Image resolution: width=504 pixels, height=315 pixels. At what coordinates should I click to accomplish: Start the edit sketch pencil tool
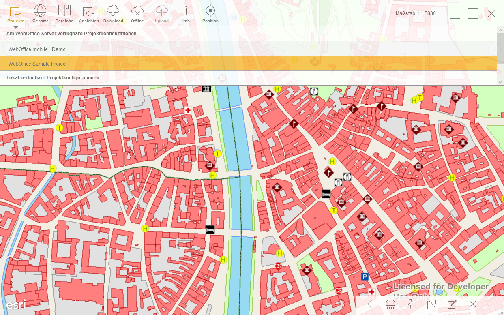pyautogui.click(x=452, y=304)
